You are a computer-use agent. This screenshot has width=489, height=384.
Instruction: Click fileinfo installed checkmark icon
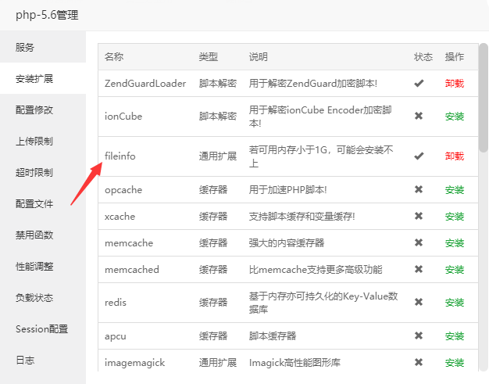(419, 156)
